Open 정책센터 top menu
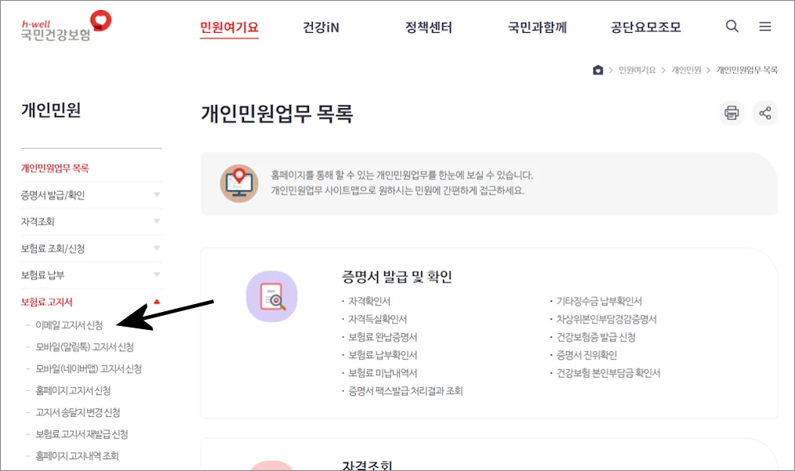This screenshot has width=795, height=471. point(428,27)
